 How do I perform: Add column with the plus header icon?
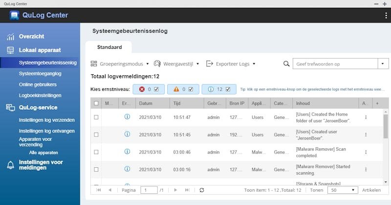pyautogui.click(x=377, y=103)
